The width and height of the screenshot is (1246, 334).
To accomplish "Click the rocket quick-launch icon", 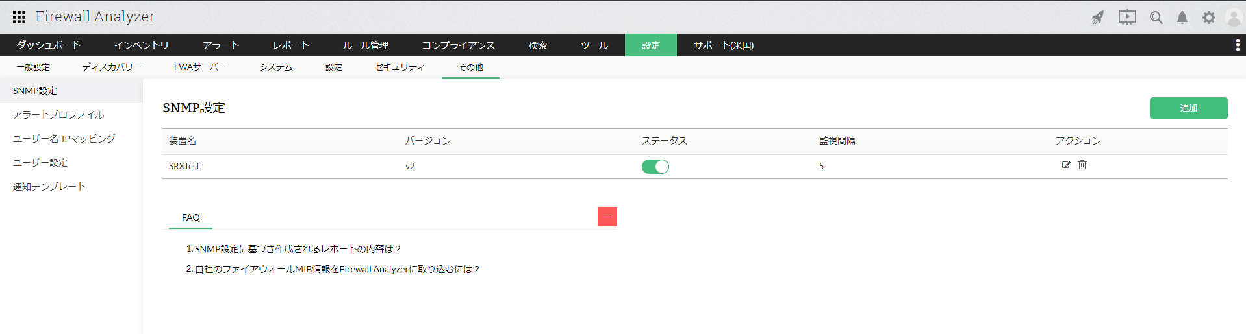I will 1098,18.
